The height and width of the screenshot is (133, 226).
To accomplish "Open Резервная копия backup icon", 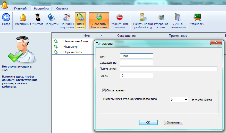I will 161,17.
